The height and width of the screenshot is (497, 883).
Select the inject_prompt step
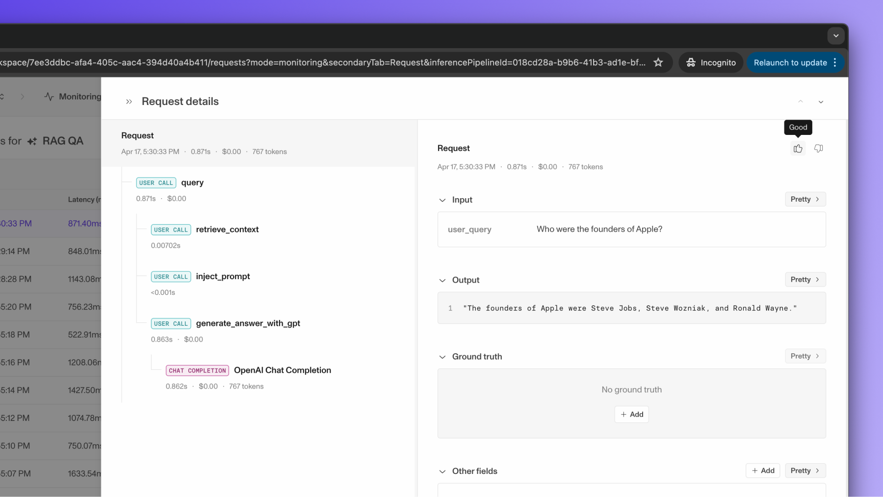tap(223, 277)
